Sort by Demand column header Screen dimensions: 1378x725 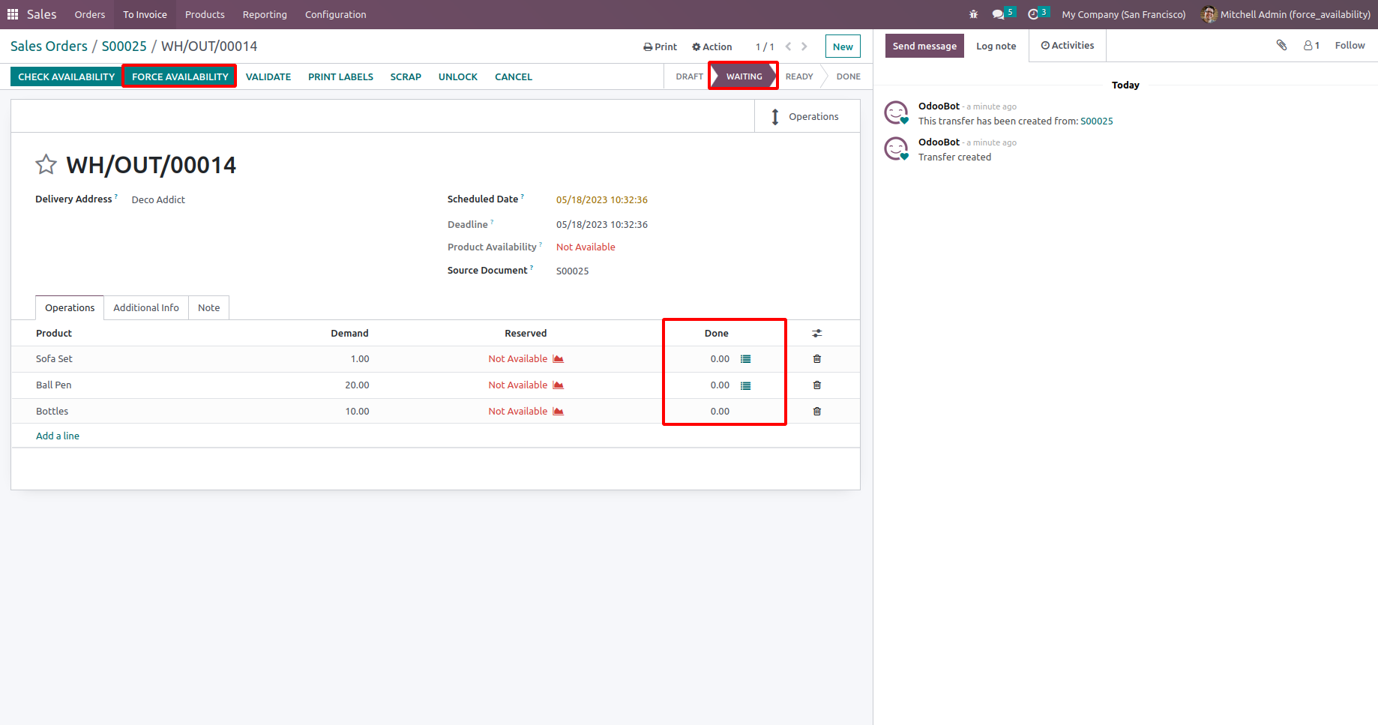349,333
